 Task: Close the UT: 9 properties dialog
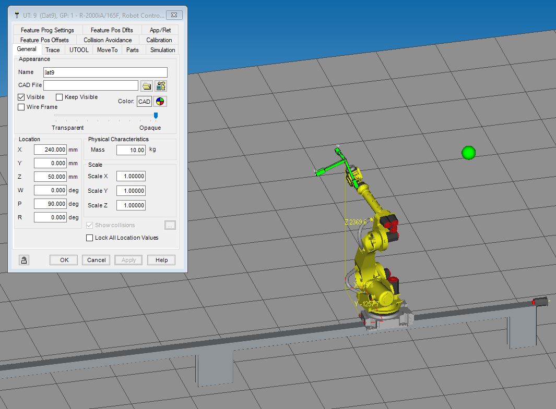174,15
